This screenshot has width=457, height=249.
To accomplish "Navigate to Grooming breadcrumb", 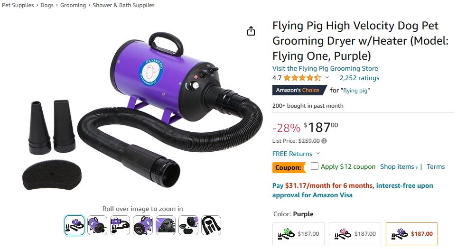I will click(73, 5).
